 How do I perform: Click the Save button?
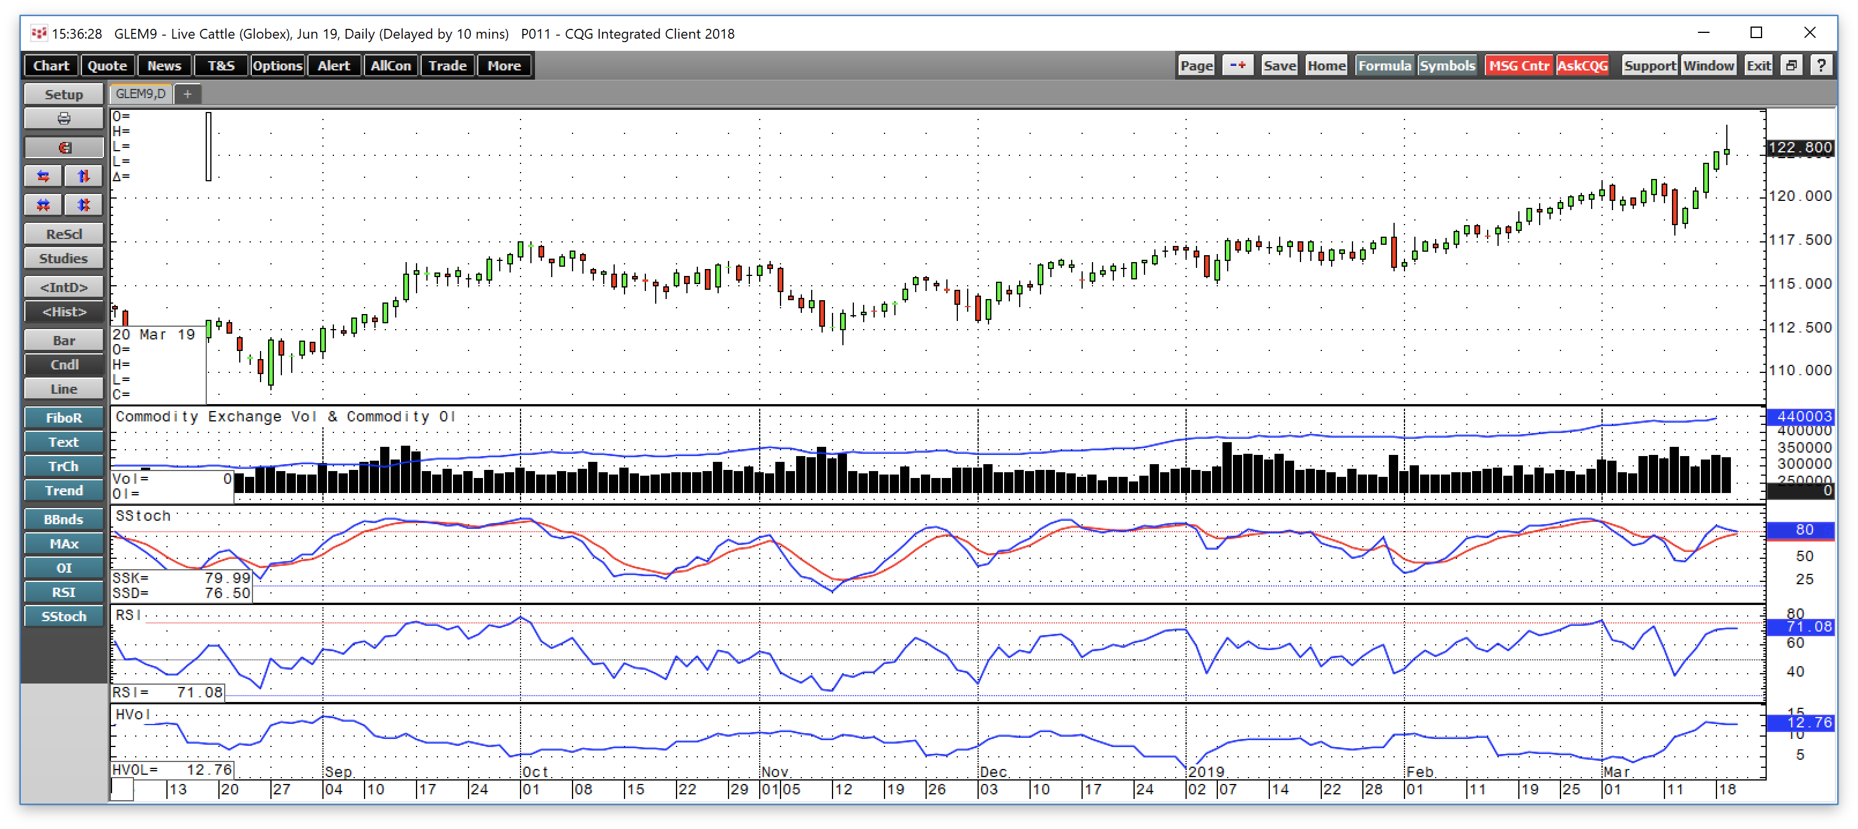pos(1280,66)
